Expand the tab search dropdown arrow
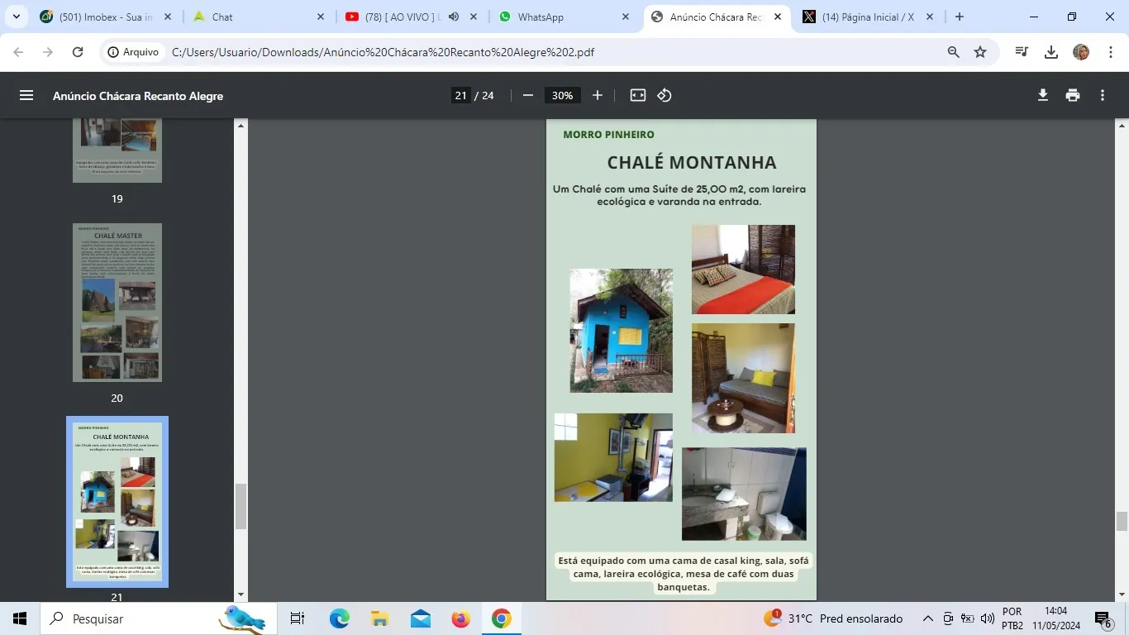The image size is (1129, 635). click(x=16, y=17)
